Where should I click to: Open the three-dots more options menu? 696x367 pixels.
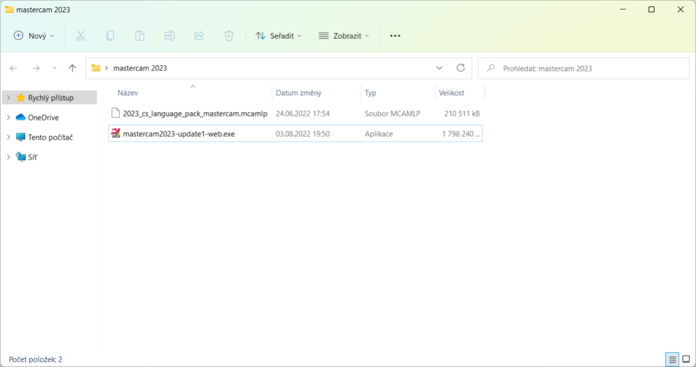395,35
